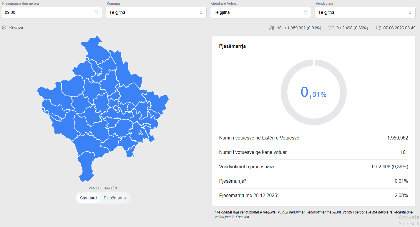Click Numri i votuesve që kanë votuar row
The height and width of the screenshot is (227, 420).
(313, 152)
